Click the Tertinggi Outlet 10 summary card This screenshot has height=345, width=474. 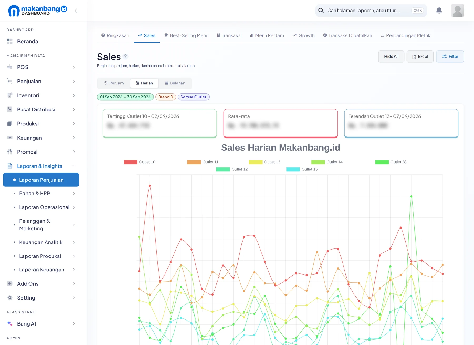[160, 124]
